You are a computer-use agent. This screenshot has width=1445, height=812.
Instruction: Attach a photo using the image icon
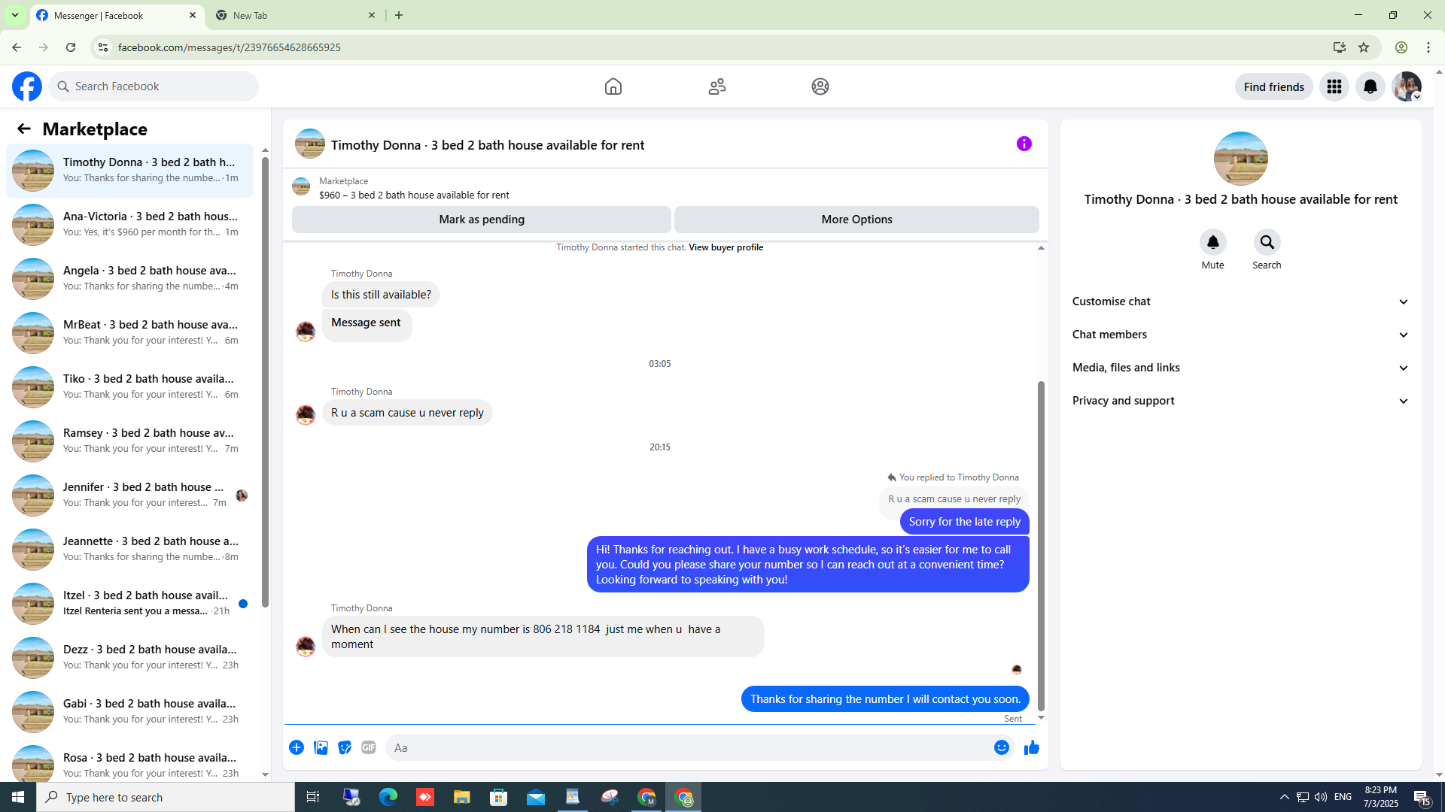tap(321, 747)
